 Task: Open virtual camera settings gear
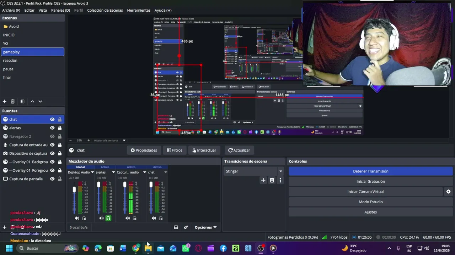(448, 192)
